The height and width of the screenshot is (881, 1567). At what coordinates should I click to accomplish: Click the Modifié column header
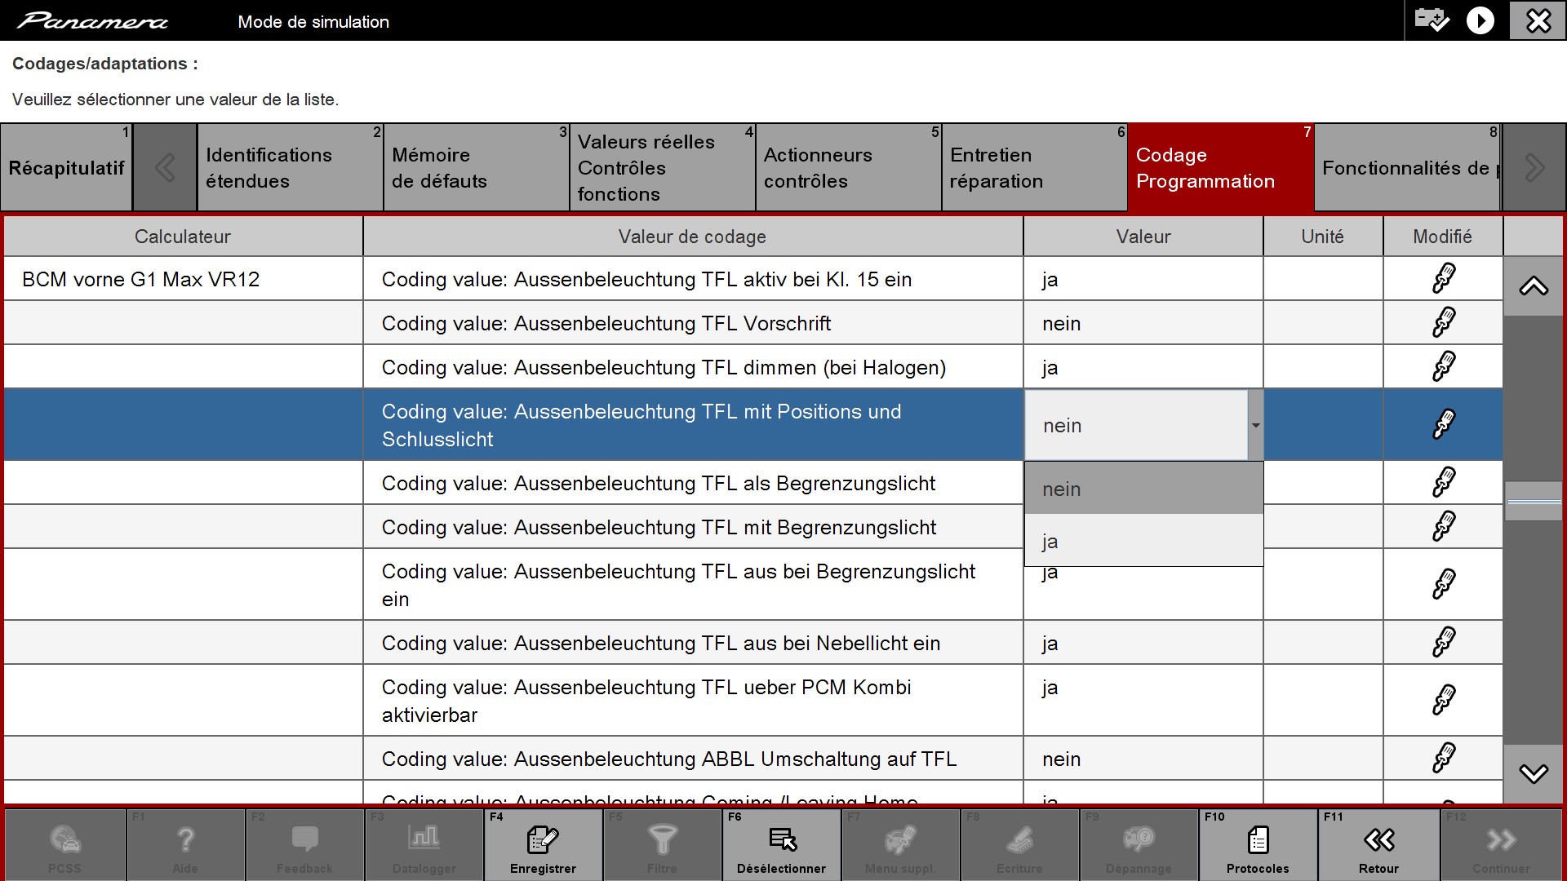point(1442,237)
